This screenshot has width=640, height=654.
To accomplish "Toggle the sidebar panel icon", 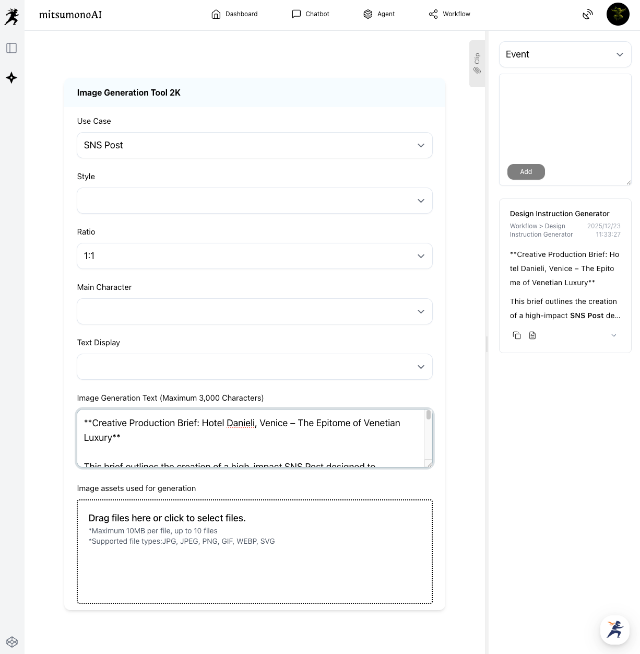I will (11, 48).
